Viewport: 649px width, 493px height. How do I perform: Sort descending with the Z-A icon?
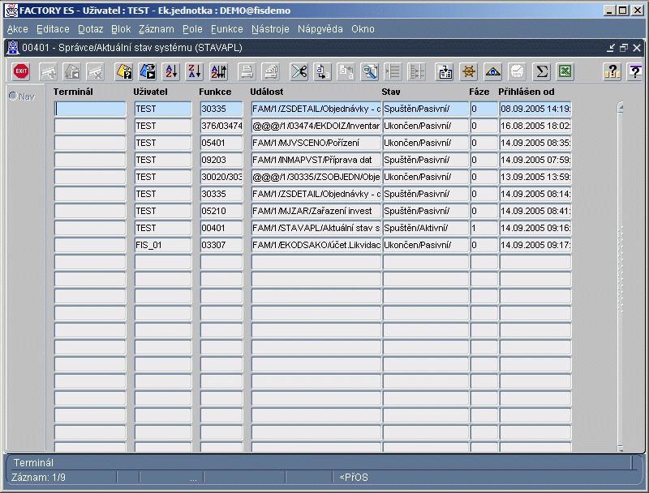pos(195,71)
